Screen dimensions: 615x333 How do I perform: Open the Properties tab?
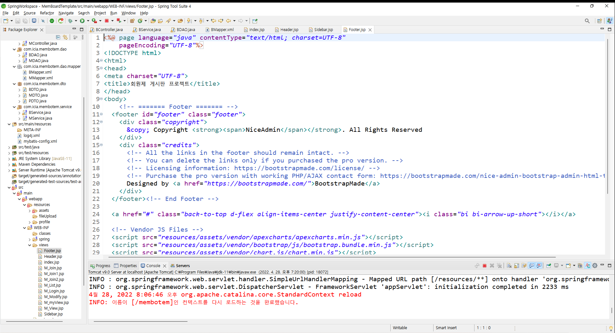point(125,266)
